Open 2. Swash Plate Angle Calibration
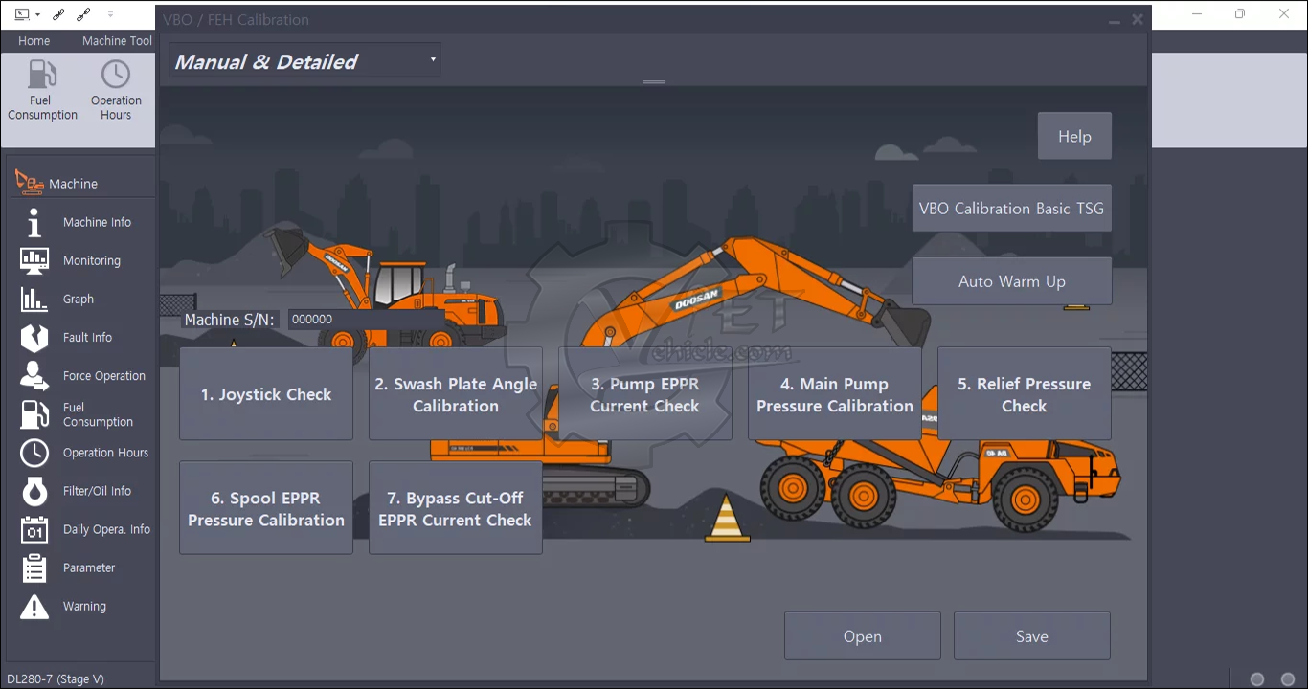The height and width of the screenshot is (689, 1308). coord(456,393)
